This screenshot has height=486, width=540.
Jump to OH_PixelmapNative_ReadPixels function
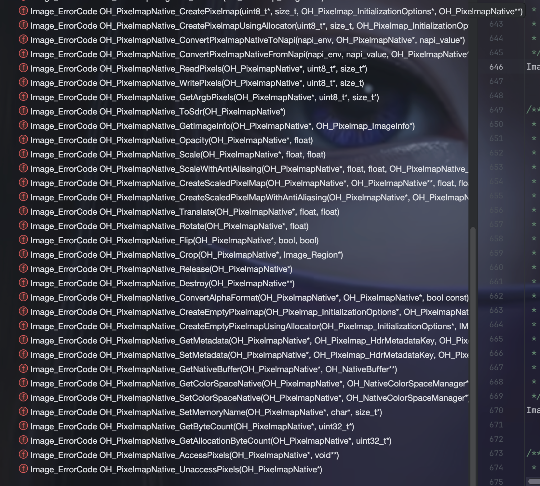(x=199, y=69)
